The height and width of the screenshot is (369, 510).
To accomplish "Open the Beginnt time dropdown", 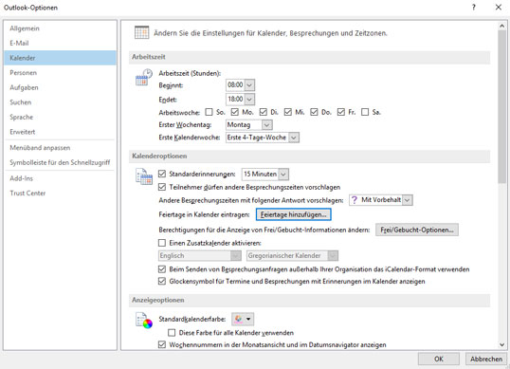I will coord(249,85).
